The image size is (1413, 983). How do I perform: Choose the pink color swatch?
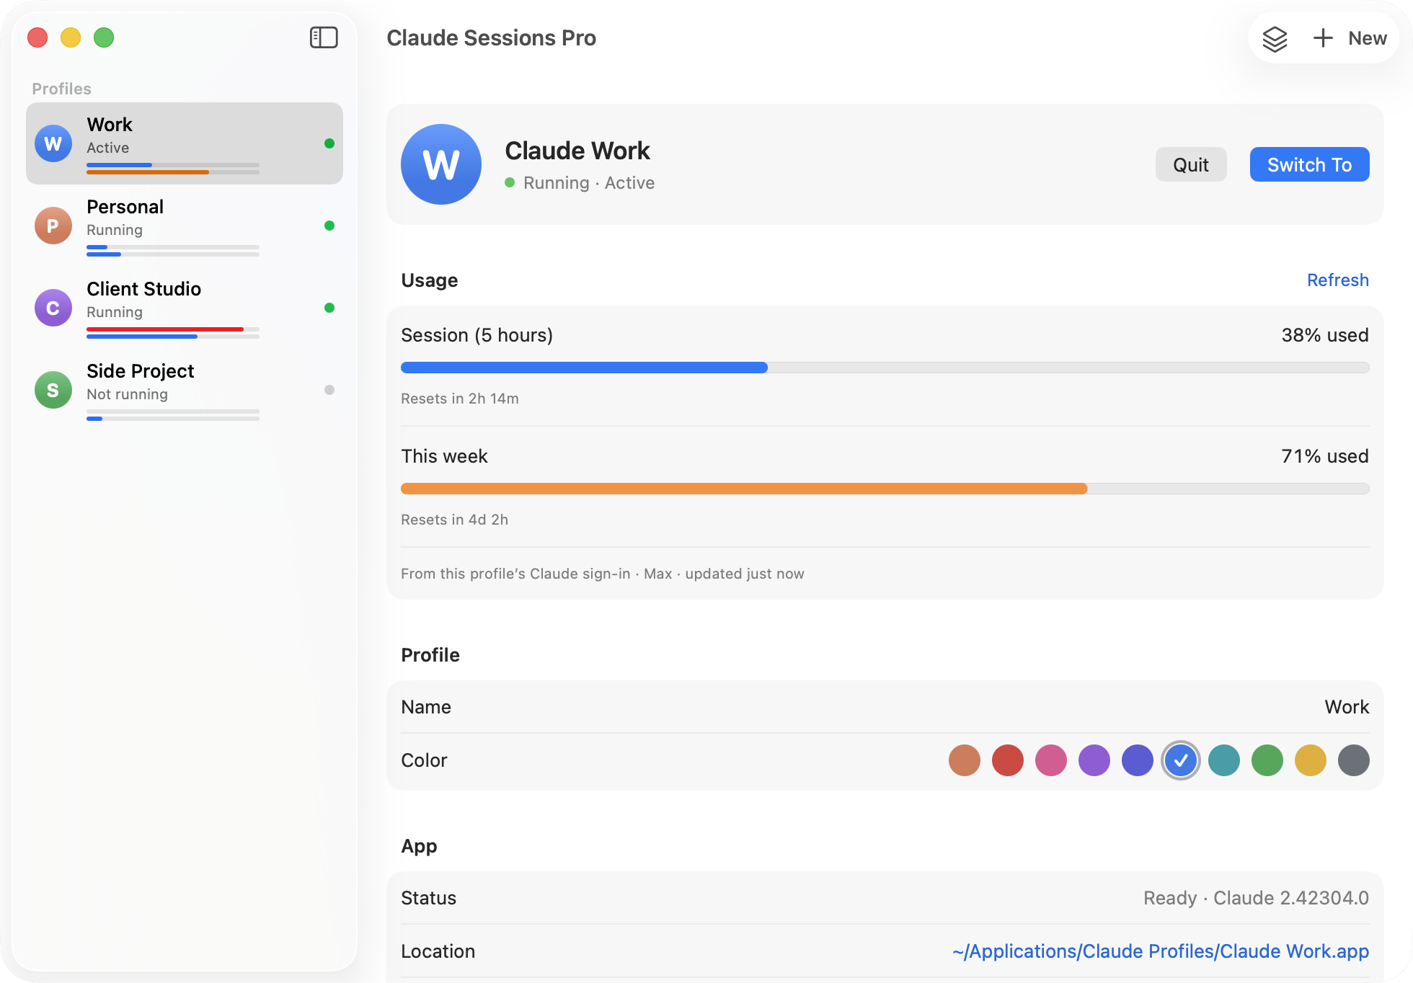[x=1051, y=760]
